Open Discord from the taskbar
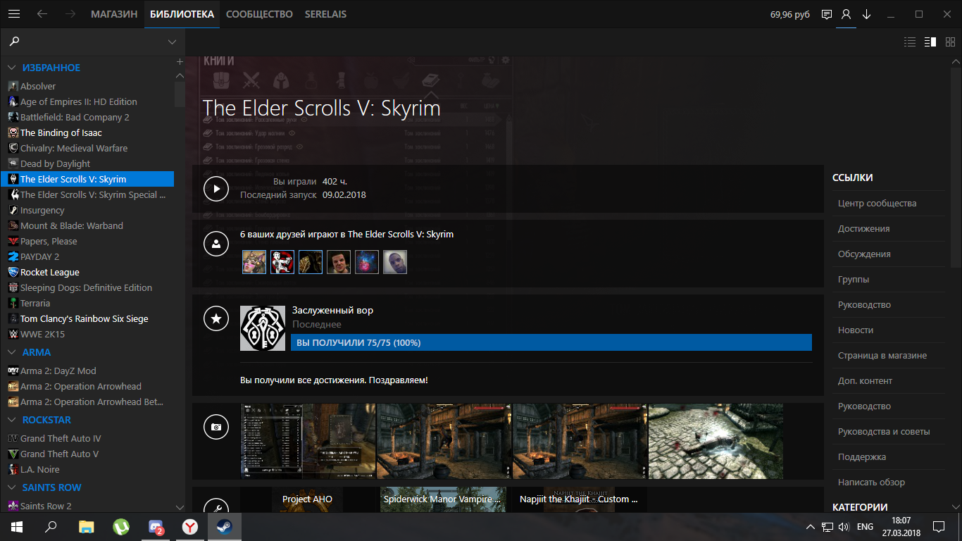 [x=156, y=526]
